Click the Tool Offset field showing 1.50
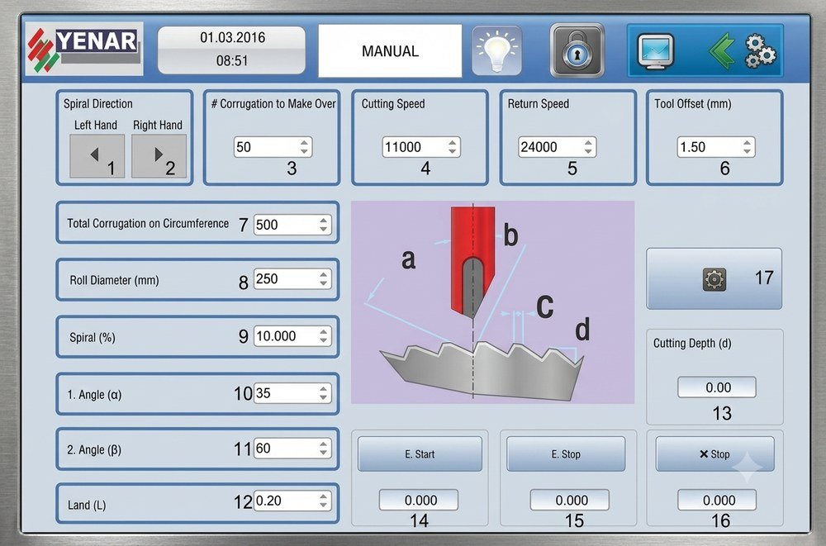 [x=716, y=147]
